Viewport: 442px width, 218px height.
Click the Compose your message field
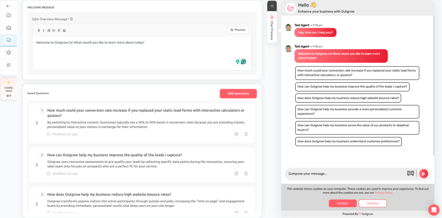(346, 174)
